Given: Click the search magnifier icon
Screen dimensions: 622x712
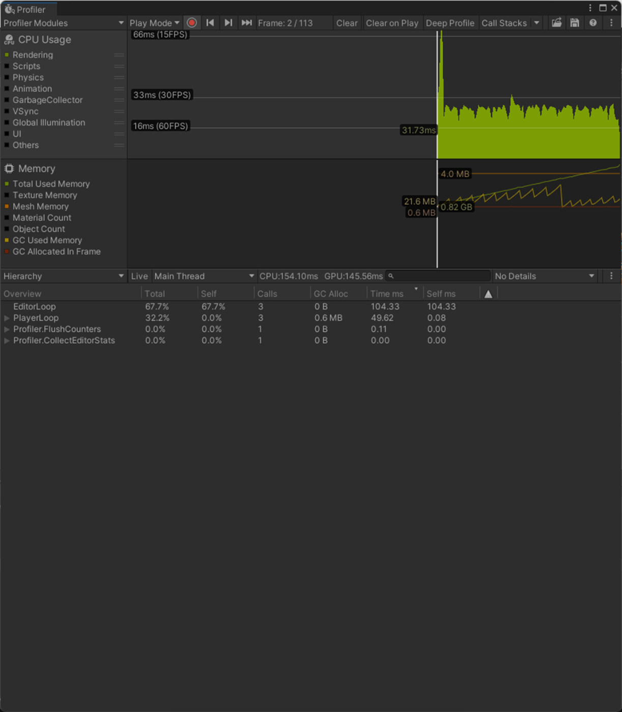Looking at the screenshot, I should 391,276.
